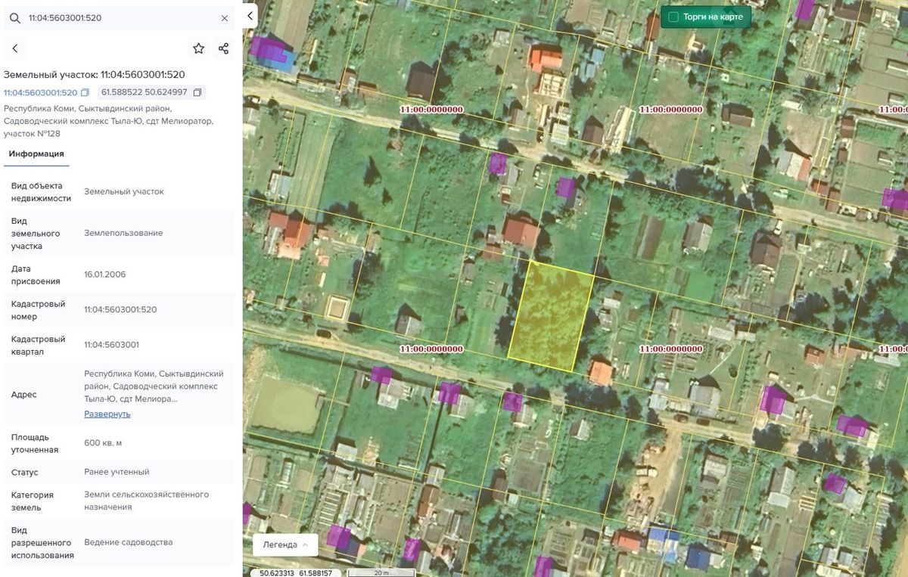908x577 pixels.
Task: Open the "Информация" tab
Action: click(36, 154)
